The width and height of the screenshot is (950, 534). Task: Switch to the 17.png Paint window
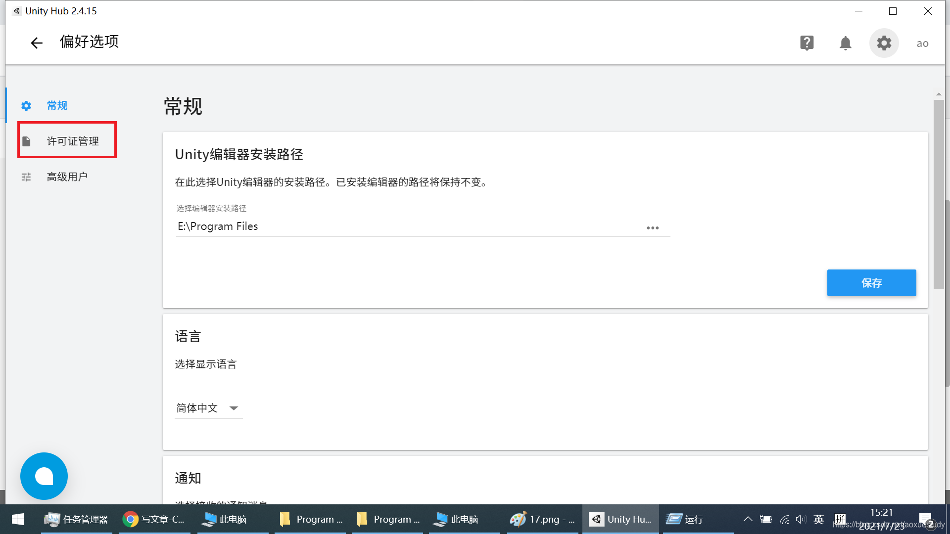point(542,519)
